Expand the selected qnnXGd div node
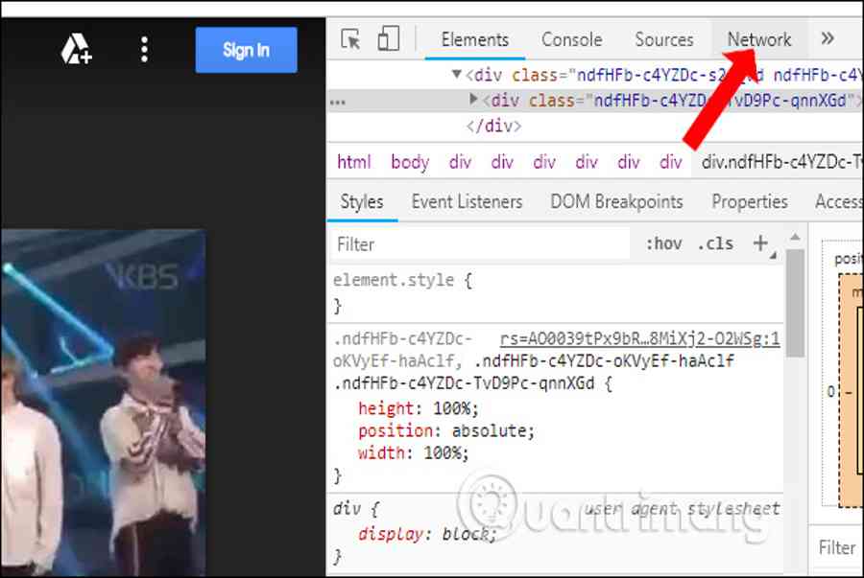864x578 pixels. [x=473, y=100]
